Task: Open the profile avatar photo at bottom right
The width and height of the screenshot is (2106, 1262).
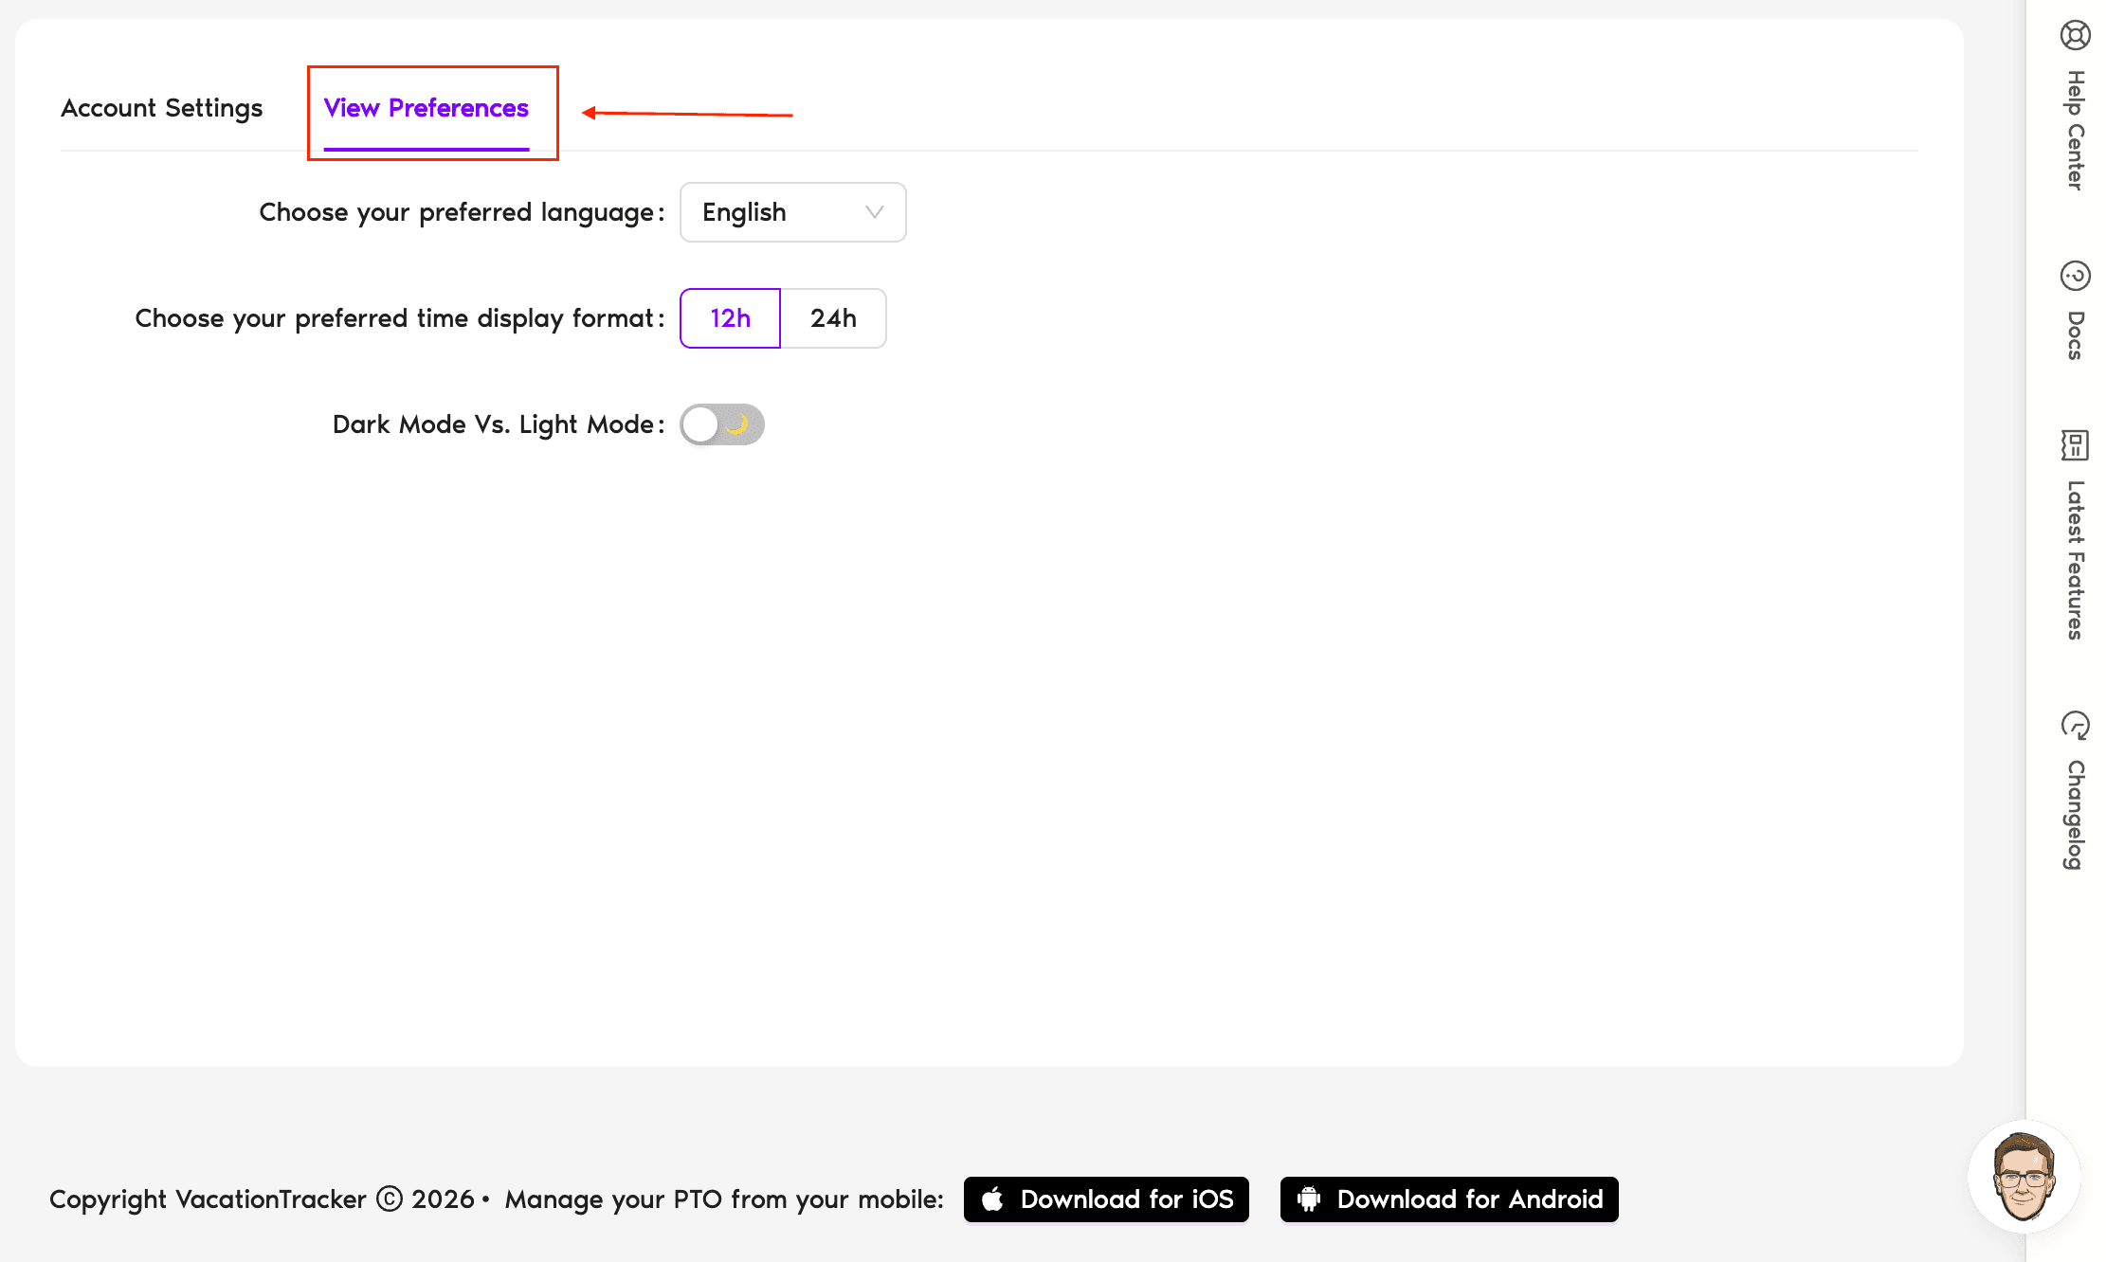Action: tap(2025, 1179)
